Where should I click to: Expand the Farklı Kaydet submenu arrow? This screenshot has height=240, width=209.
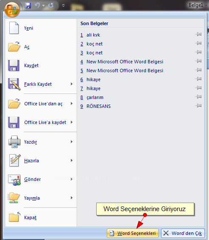[x=72, y=84]
